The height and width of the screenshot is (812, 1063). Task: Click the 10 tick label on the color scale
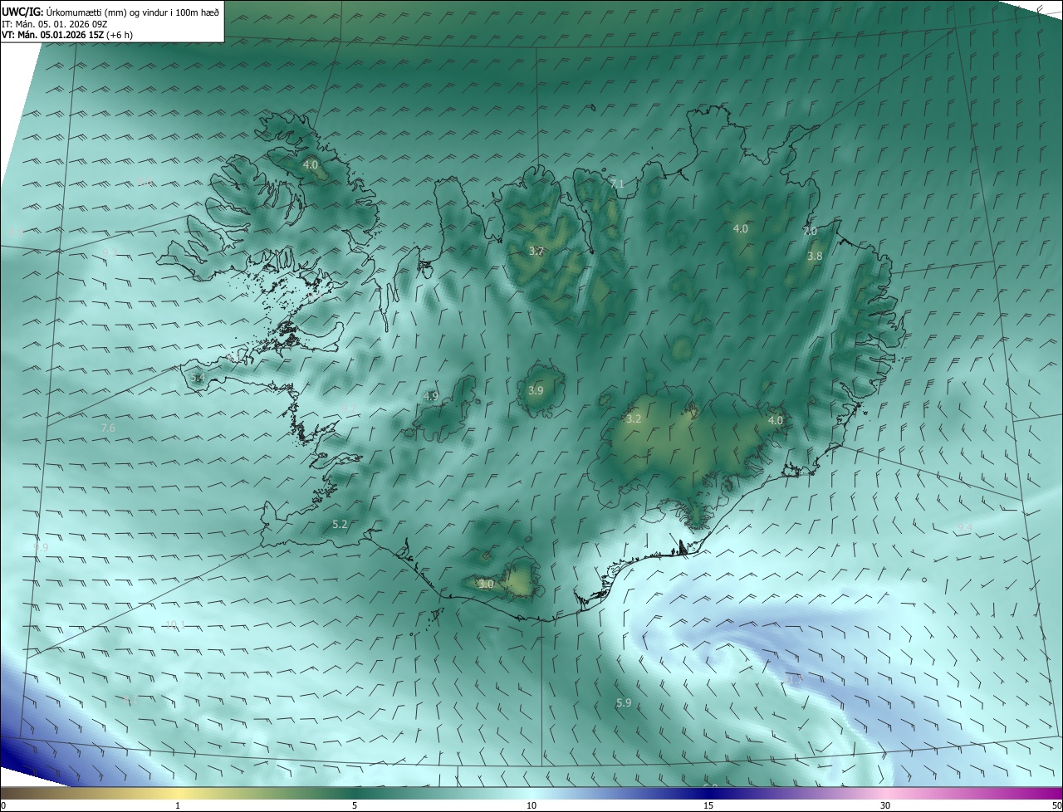pyautogui.click(x=531, y=805)
